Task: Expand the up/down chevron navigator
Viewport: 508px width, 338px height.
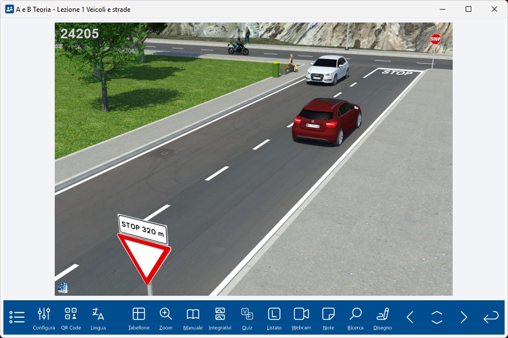Action: pyautogui.click(x=437, y=317)
